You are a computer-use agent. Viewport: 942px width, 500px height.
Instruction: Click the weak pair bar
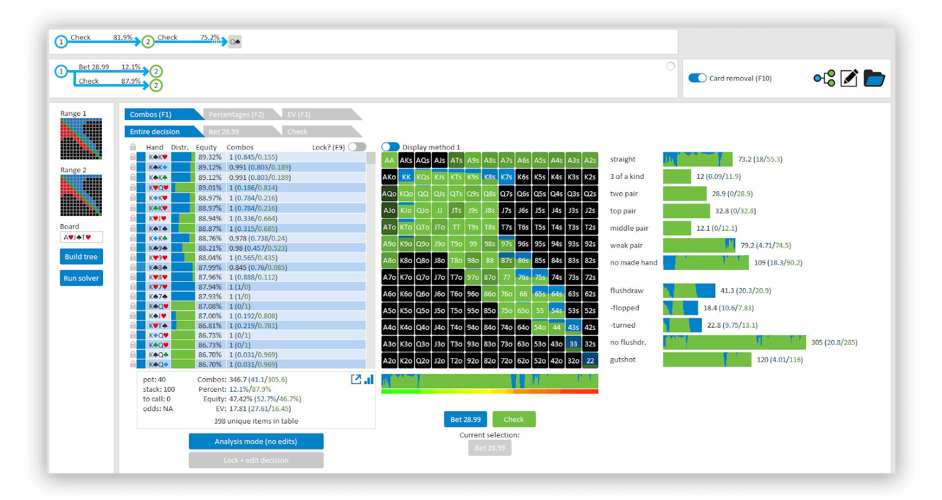point(699,245)
